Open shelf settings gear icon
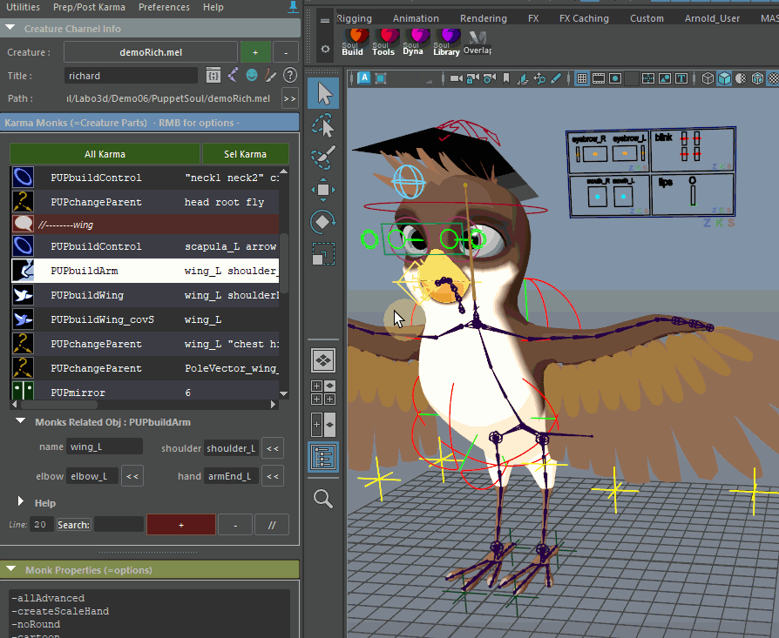 coord(325,49)
